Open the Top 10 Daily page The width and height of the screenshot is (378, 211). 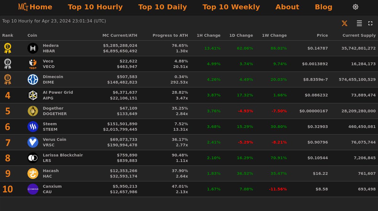tap(163, 7)
